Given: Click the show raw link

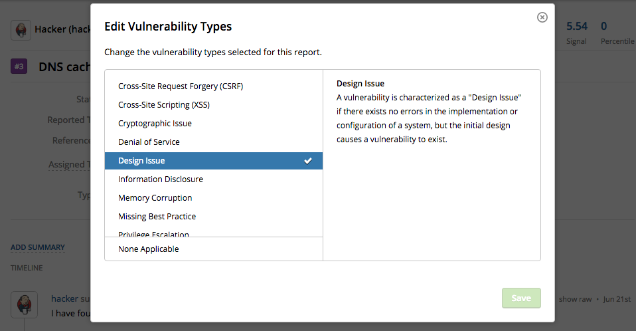Looking at the screenshot, I should pos(575,299).
